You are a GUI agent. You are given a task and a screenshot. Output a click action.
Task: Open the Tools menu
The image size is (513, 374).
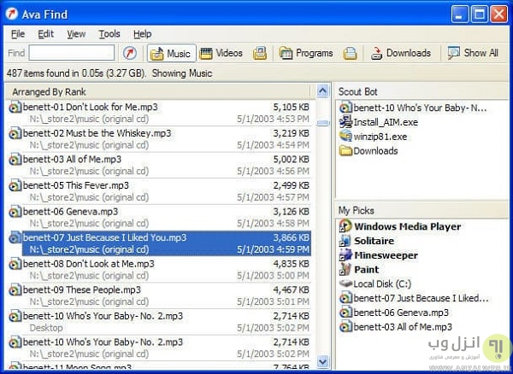click(x=109, y=34)
